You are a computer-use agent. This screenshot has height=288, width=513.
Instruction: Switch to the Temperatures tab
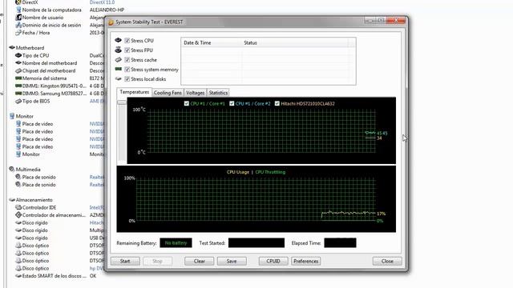point(134,92)
